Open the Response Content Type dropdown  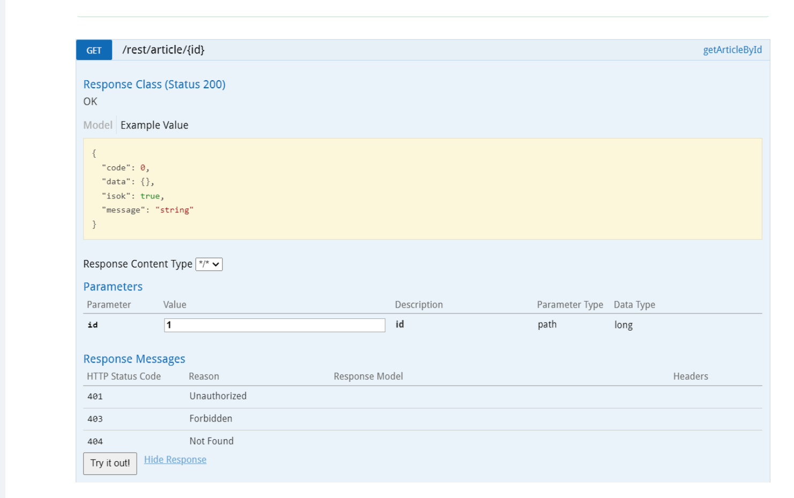(x=209, y=264)
